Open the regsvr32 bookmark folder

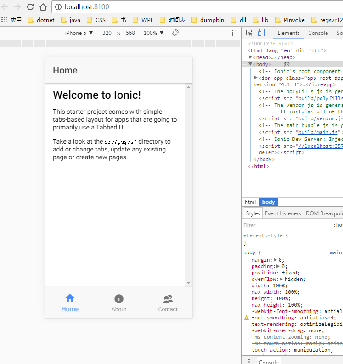327,20
